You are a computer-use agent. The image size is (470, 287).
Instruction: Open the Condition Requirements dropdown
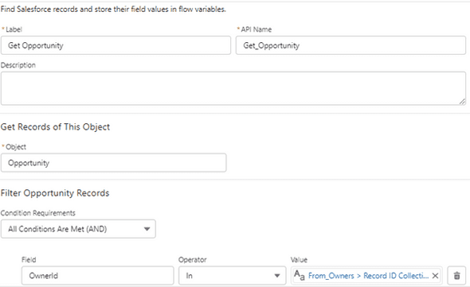(x=78, y=229)
